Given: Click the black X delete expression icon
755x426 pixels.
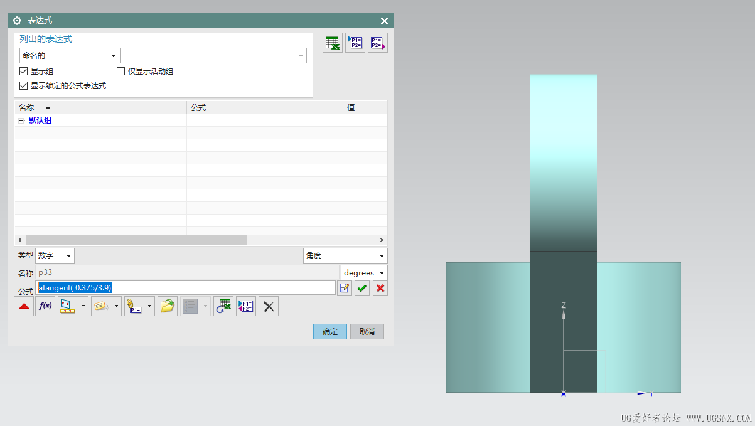Looking at the screenshot, I should pos(269,306).
